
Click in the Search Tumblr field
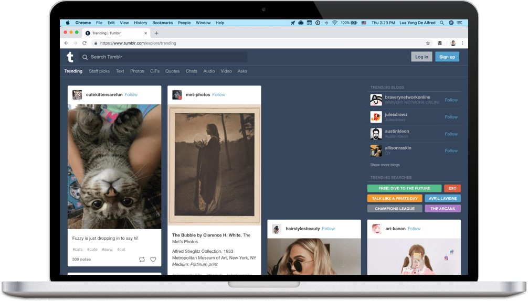pos(163,57)
